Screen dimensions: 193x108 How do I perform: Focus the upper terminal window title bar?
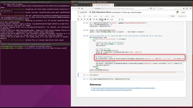click(x=36, y=2)
